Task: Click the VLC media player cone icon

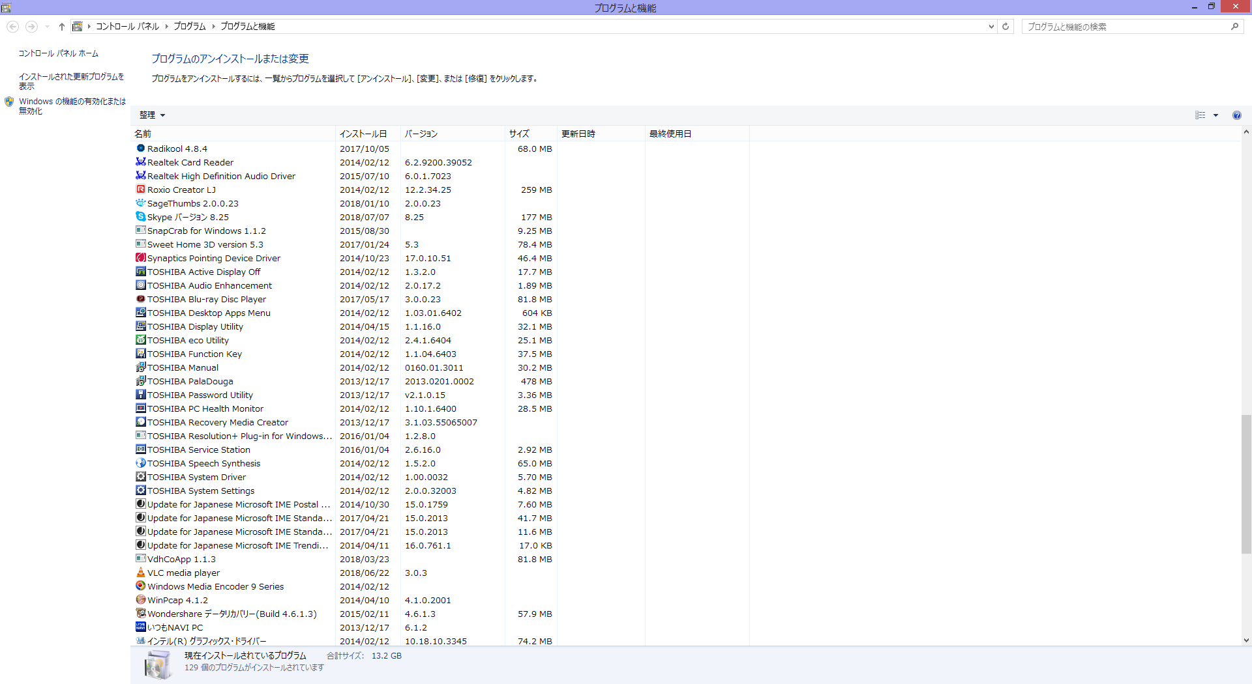Action: pyautogui.click(x=140, y=573)
